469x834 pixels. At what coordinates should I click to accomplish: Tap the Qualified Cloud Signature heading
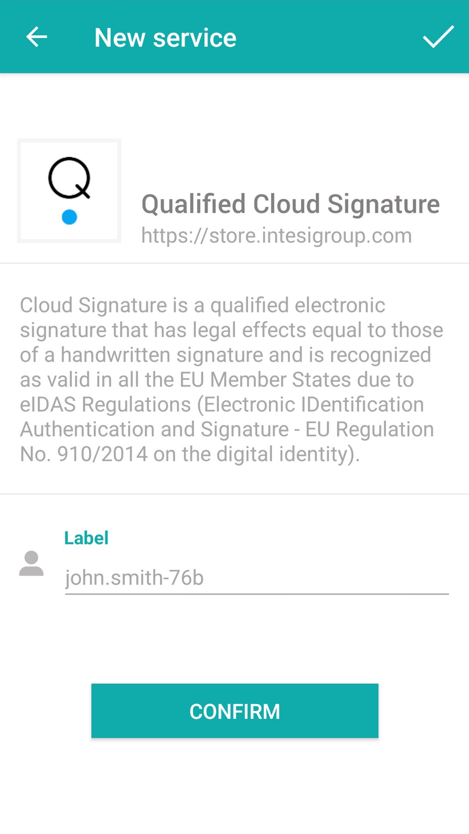point(291,204)
